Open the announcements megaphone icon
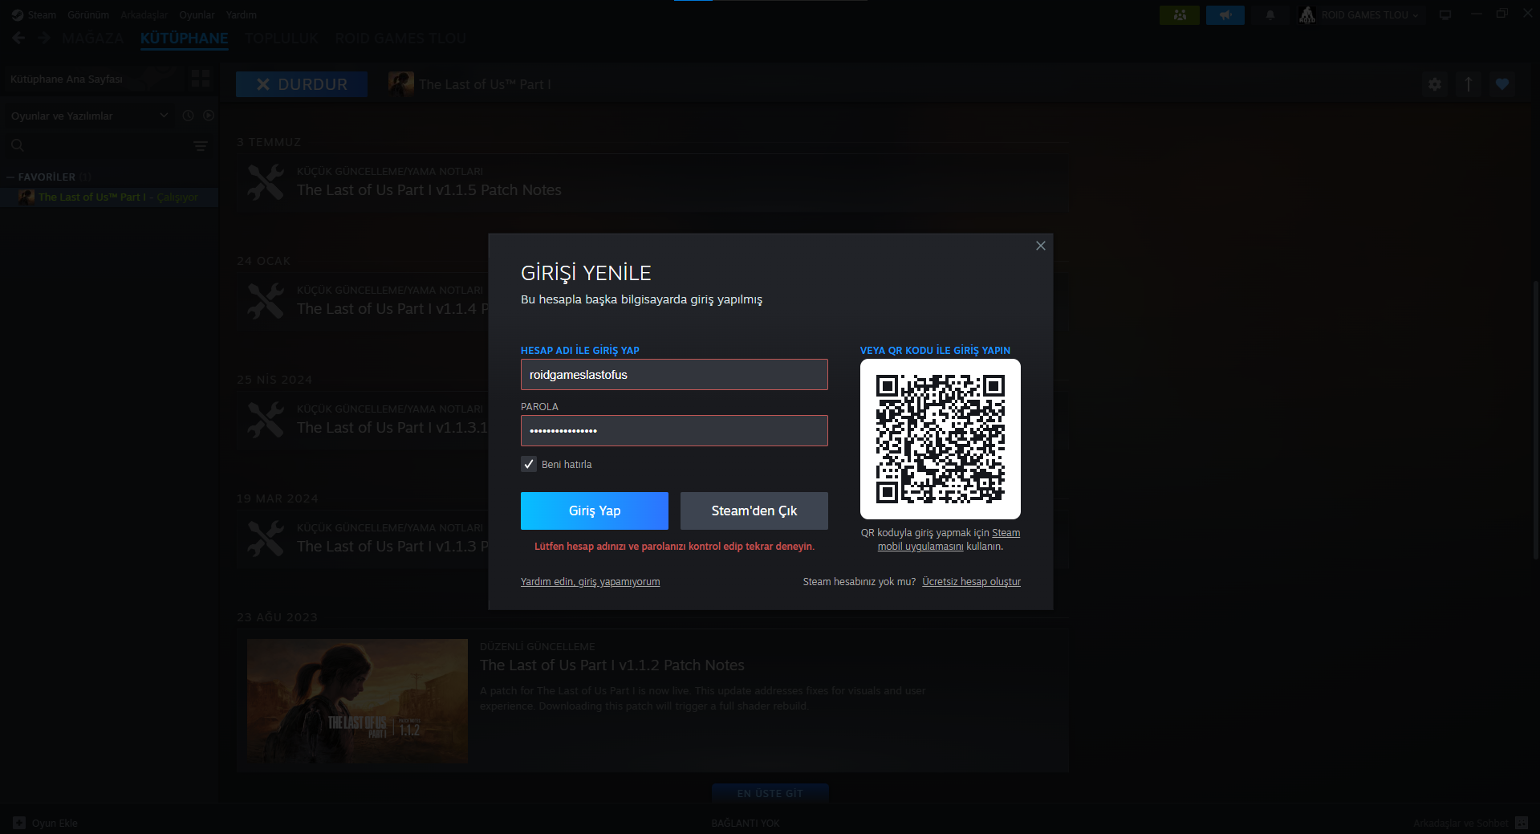This screenshot has width=1540, height=834. coord(1225,15)
